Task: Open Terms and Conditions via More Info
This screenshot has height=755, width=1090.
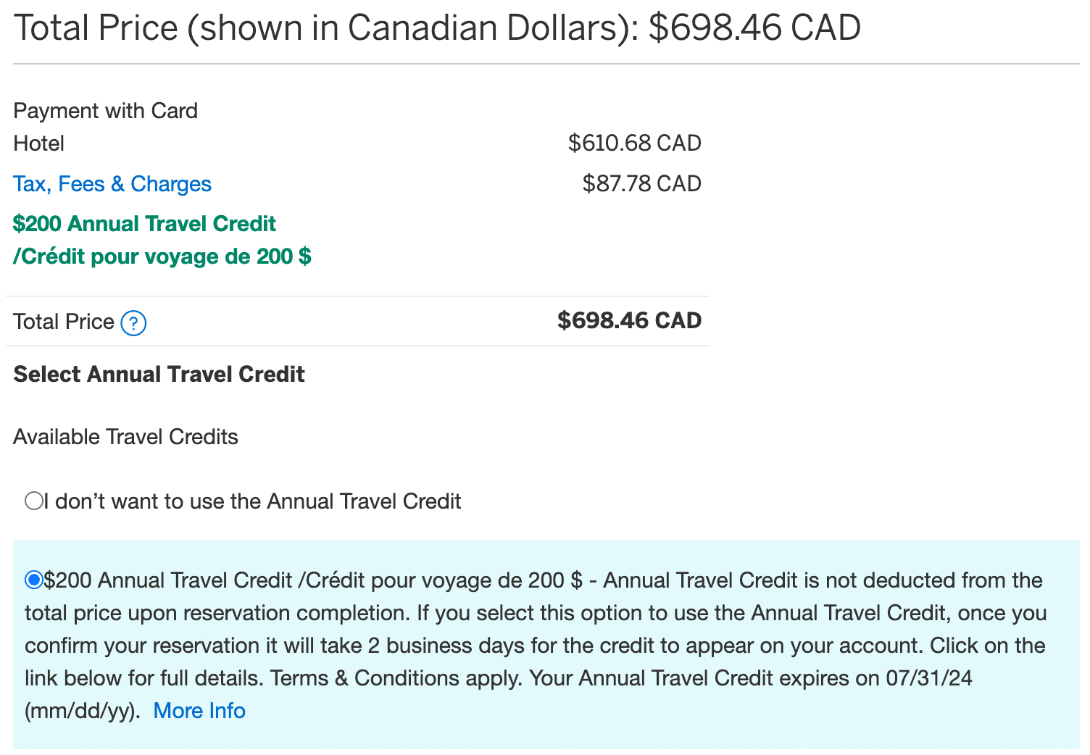Action: click(199, 711)
